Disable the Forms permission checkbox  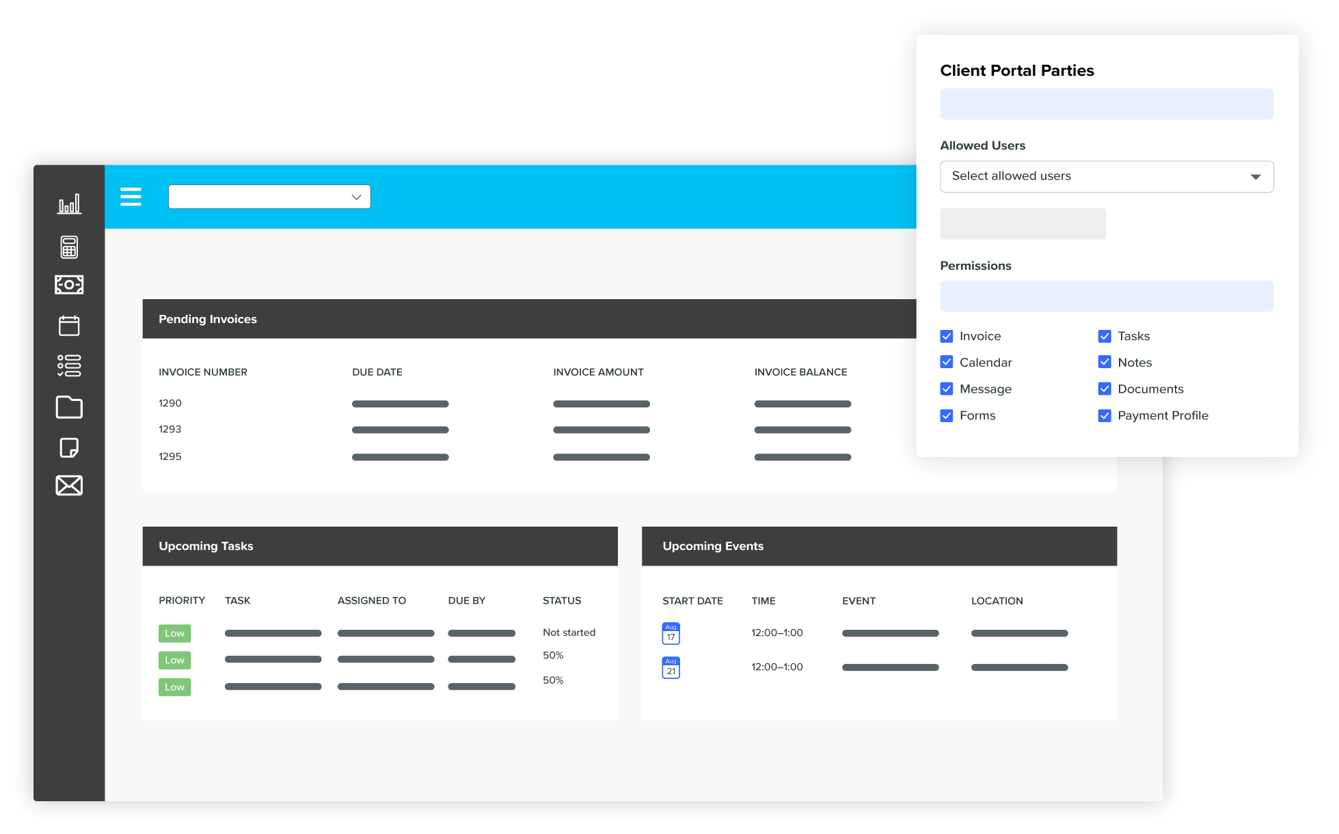coord(947,415)
